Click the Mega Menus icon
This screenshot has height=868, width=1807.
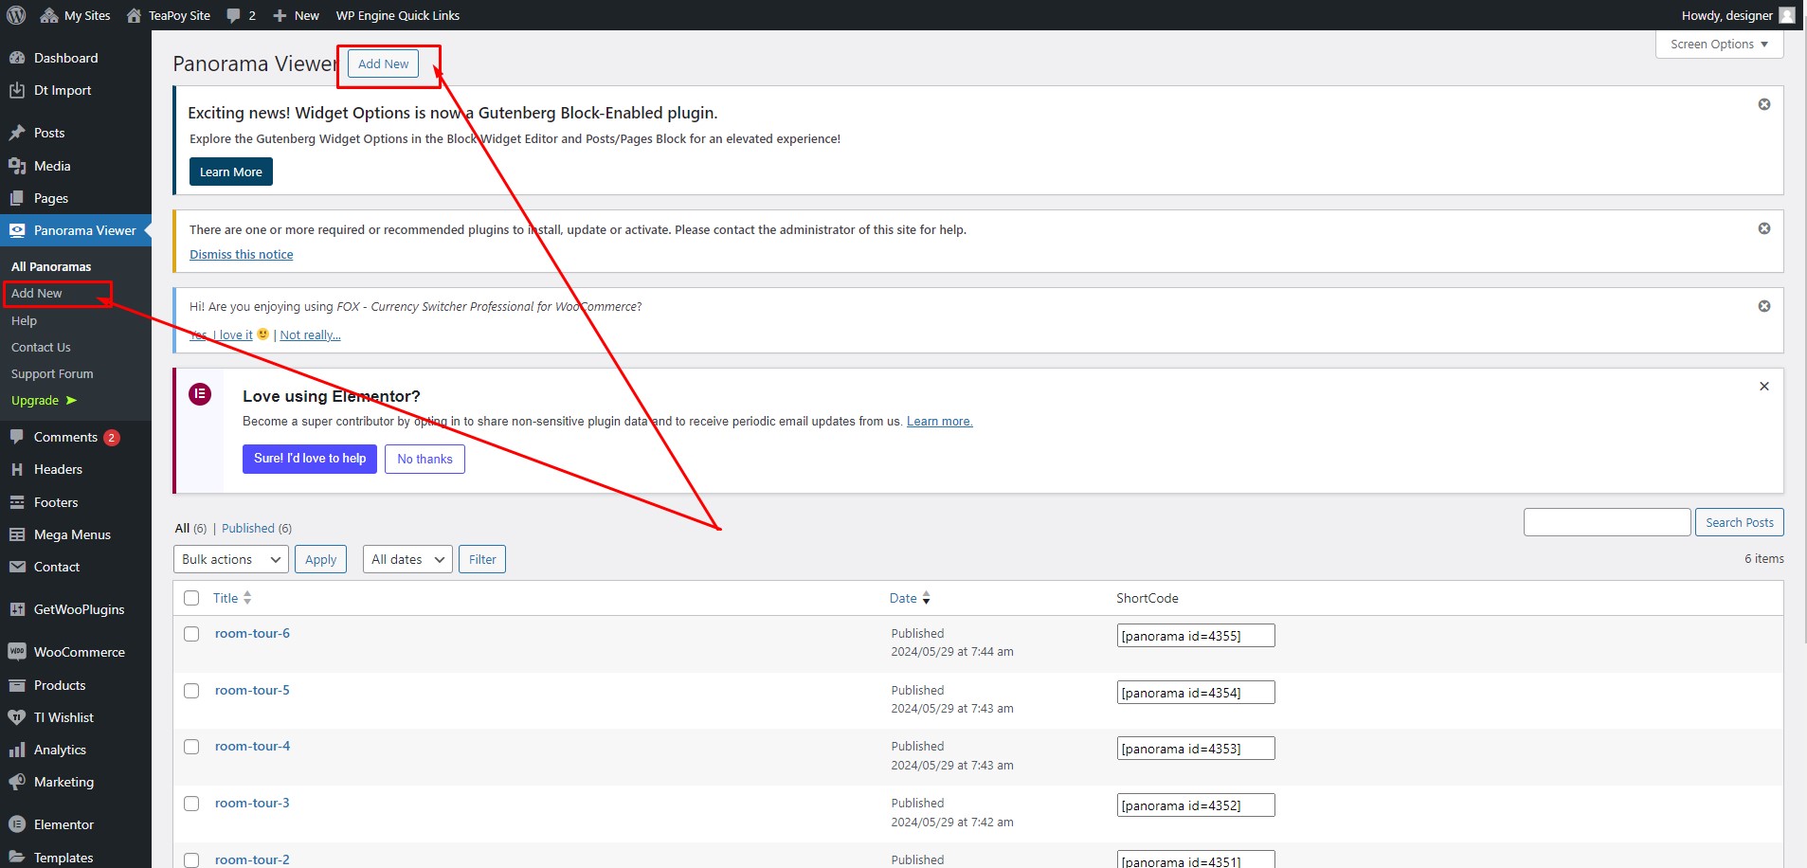(x=17, y=534)
